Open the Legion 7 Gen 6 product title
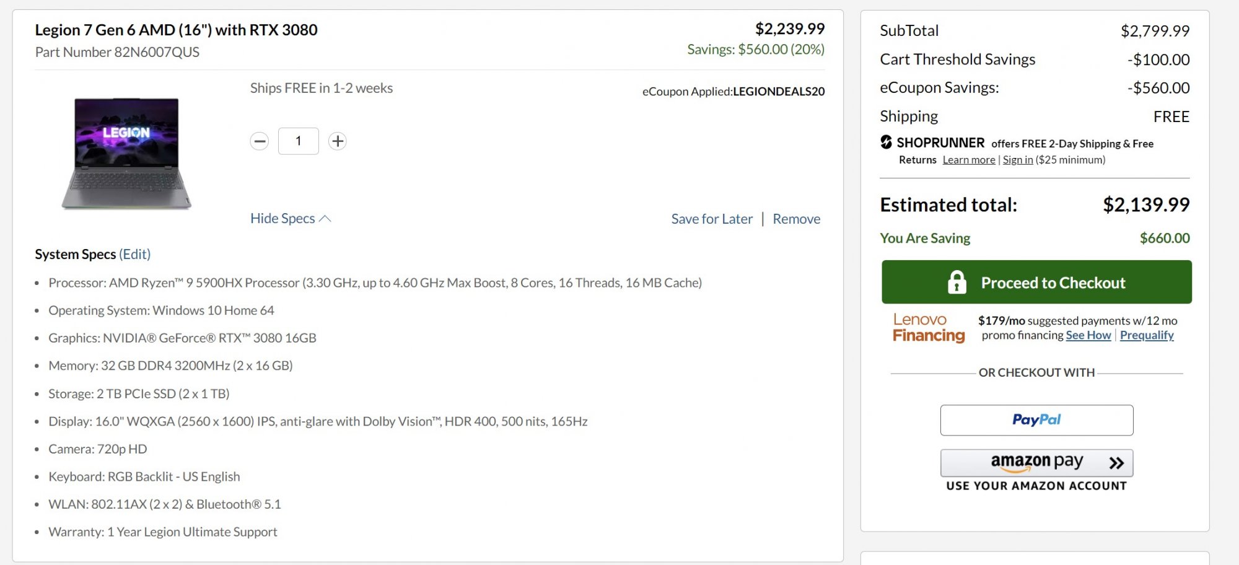Screen dimensions: 1239x565 pyautogui.click(x=176, y=30)
